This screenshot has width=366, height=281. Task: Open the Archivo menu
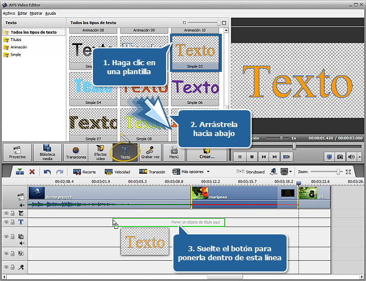pyautogui.click(x=8, y=12)
